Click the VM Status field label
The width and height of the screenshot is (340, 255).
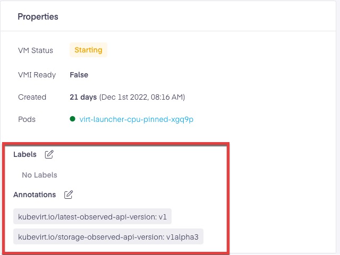(36, 50)
